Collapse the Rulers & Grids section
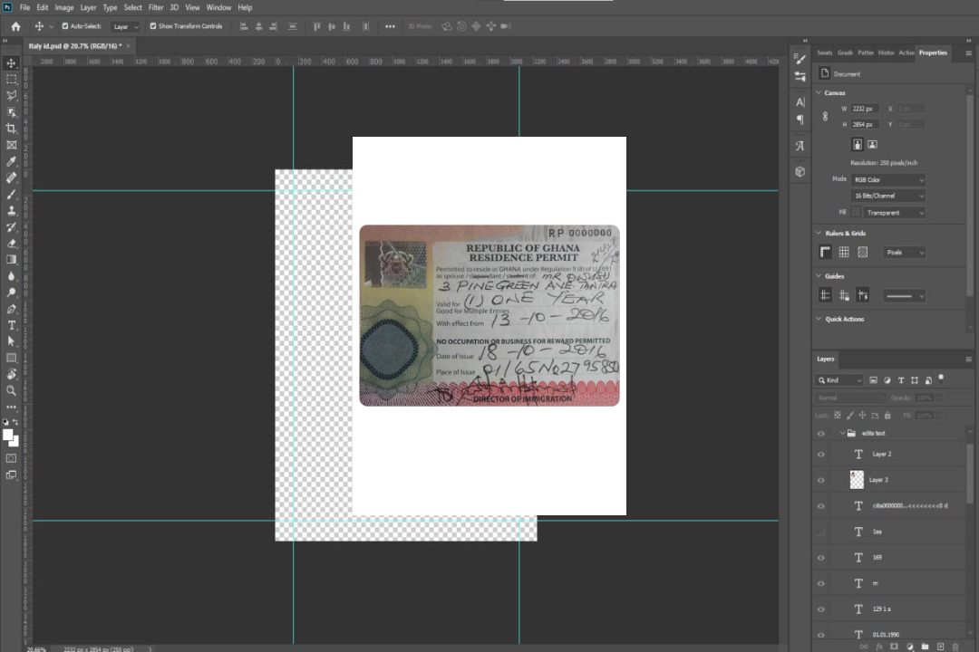Image resolution: width=979 pixels, height=652 pixels. click(819, 233)
